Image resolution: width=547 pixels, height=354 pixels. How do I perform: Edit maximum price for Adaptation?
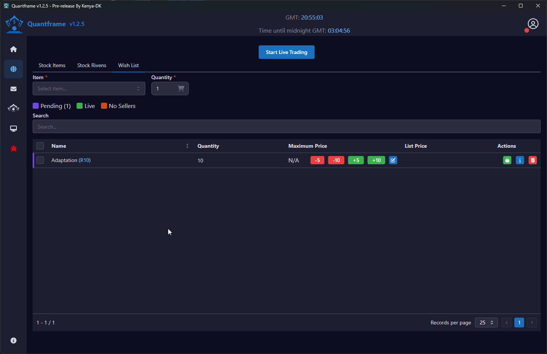(393, 160)
